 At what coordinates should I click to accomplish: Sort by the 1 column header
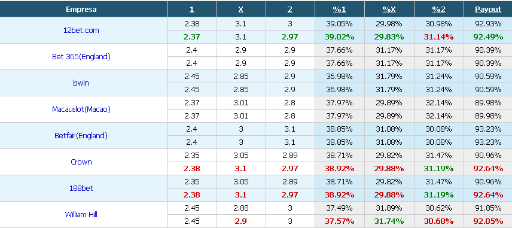[x=192, y=10]
